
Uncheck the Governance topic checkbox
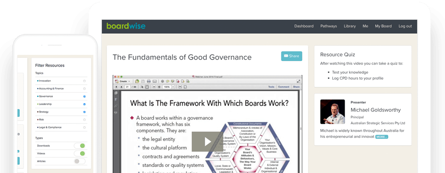[x=84, y=97]
